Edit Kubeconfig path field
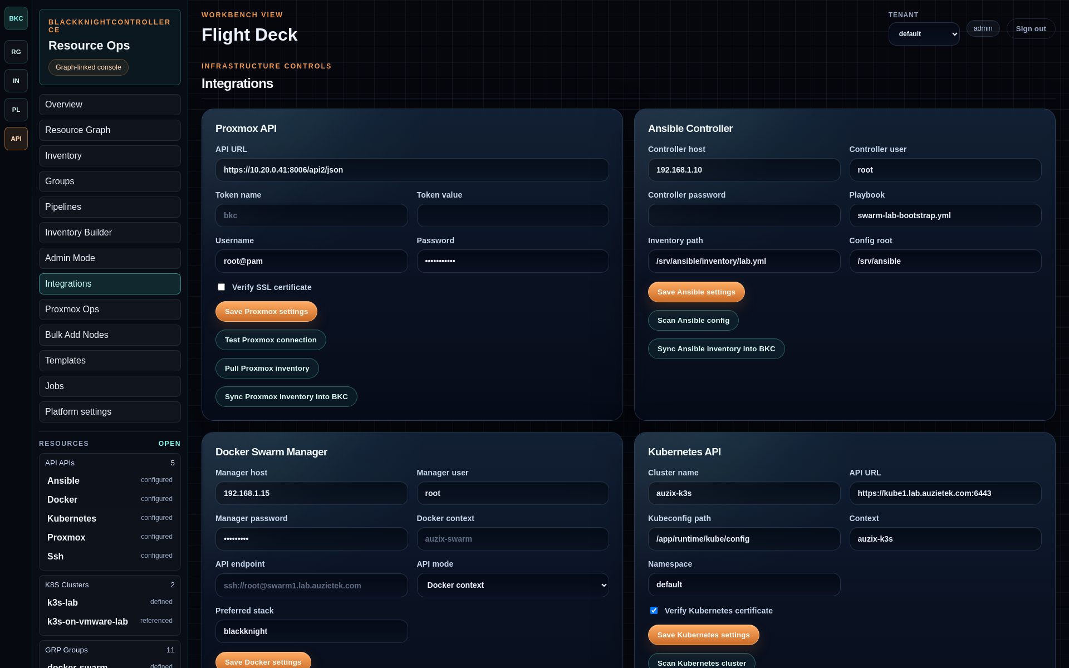Screen dimensions: 1069x668 tap(744, 539)
